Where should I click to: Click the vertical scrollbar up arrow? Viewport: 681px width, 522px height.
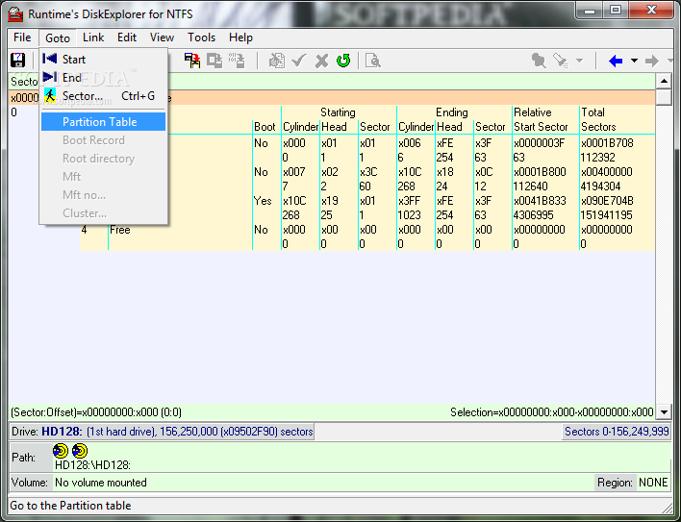pos(664,81)
